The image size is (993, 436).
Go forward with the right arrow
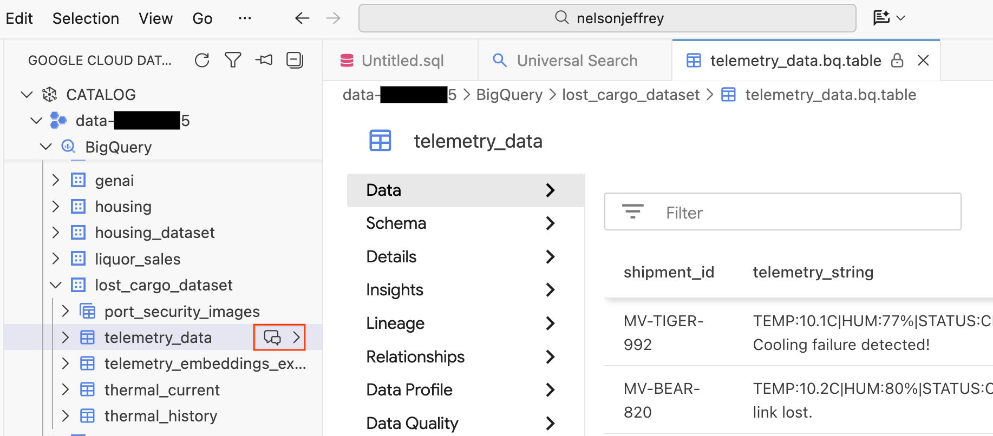[x=333, y=18]
